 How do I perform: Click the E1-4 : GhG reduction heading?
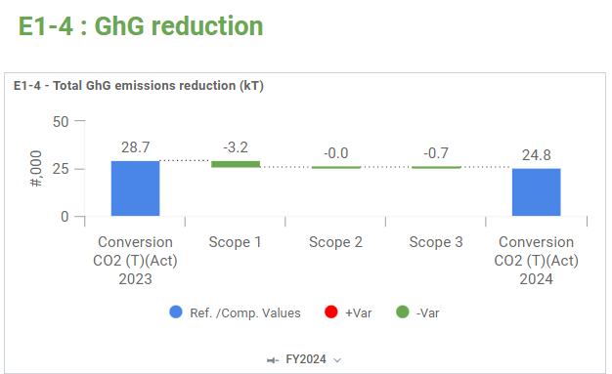pyautogui.click(x=141, y=26)
